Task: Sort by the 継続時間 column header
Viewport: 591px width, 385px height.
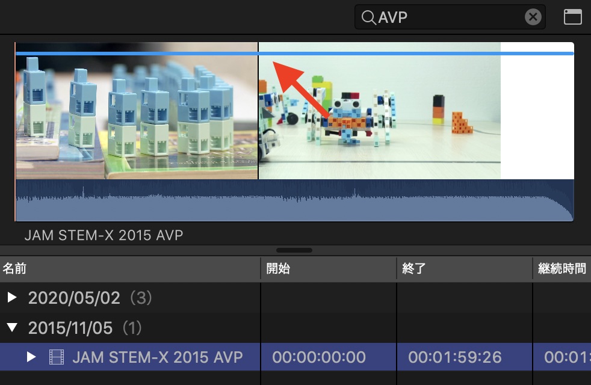Action: (x=562, y=268)
